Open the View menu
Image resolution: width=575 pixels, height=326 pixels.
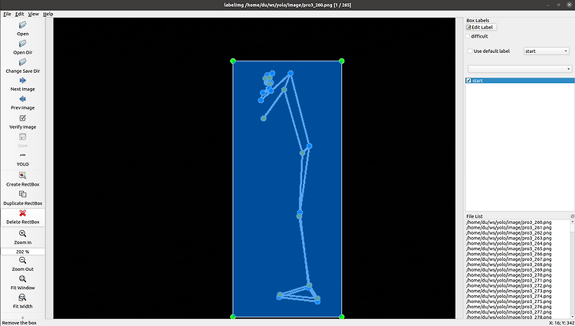tap(34, 14)
